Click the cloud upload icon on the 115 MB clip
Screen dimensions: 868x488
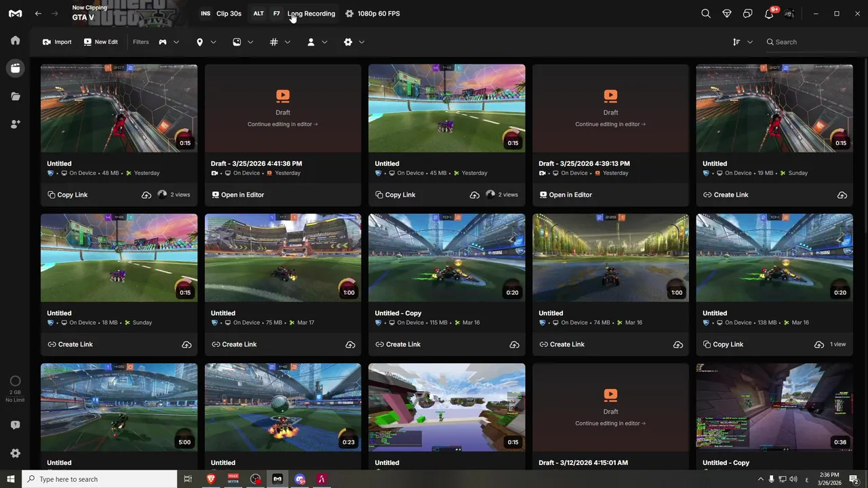515,345
